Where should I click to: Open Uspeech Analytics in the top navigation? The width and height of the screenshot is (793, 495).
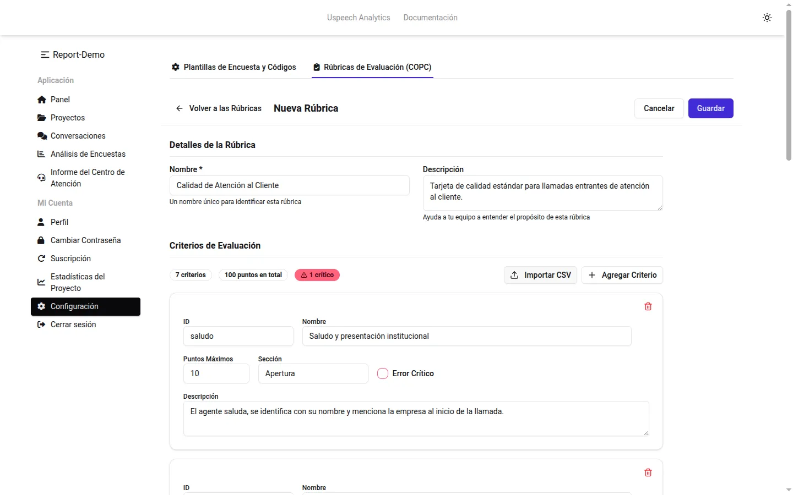pos(359,18)
